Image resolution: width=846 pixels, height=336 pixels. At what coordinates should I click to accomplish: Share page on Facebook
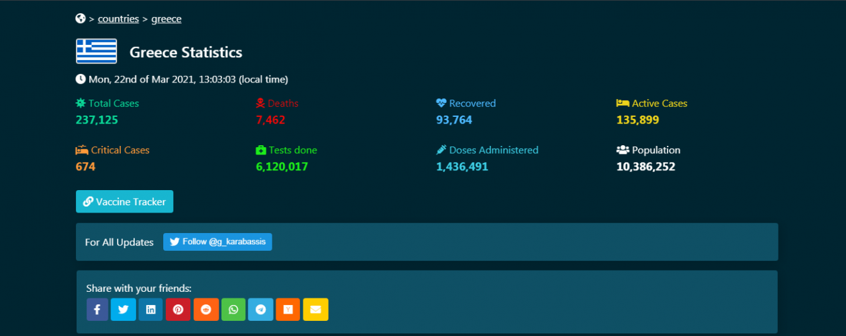(96, 310)
